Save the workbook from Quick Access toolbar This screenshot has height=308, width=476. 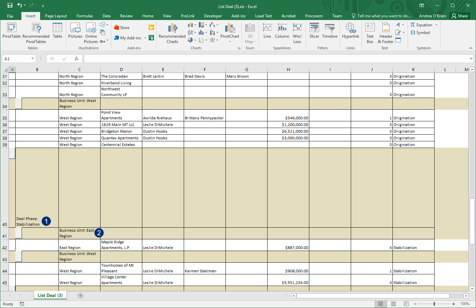click(x=10, y=6)
